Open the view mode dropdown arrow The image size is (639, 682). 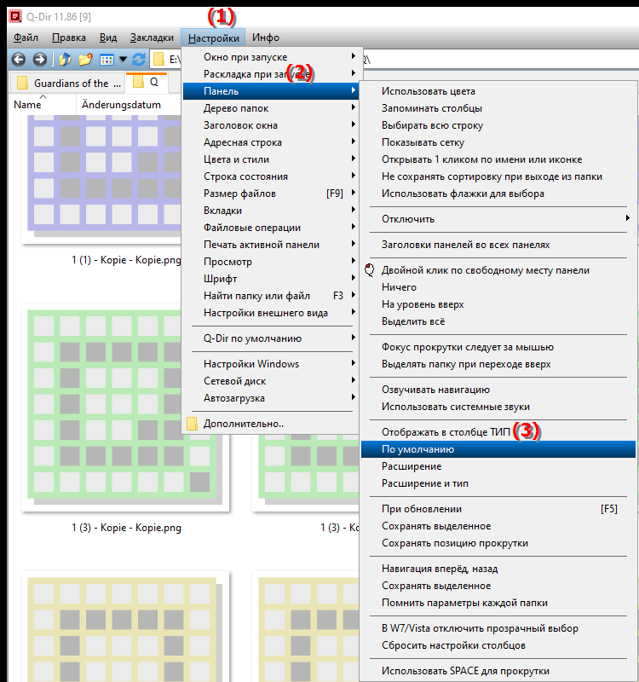click(123, 59)
